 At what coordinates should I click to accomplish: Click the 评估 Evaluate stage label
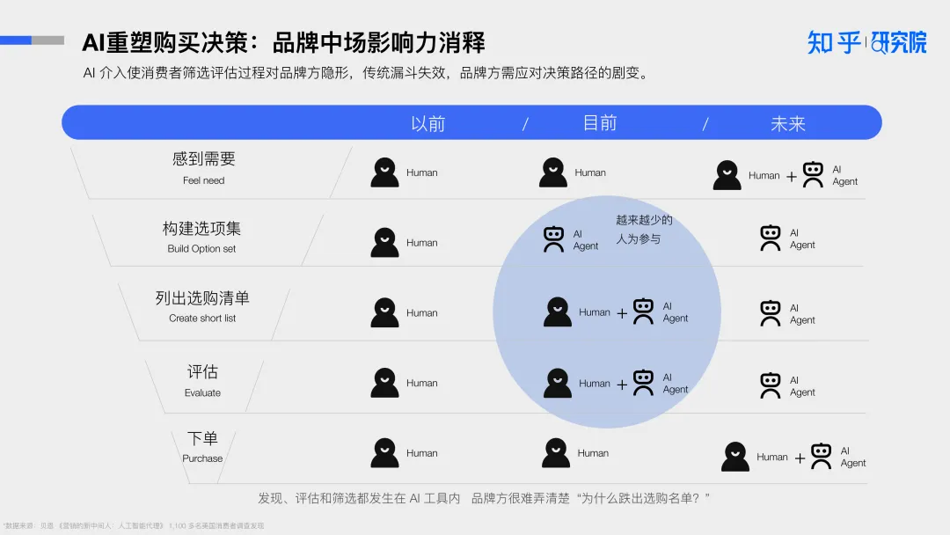(x=202, y=380)
